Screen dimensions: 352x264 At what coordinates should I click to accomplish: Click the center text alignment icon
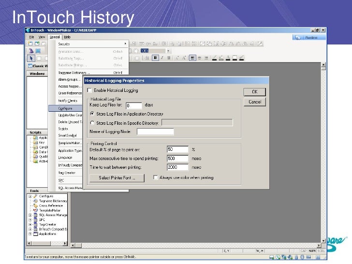click(199, 58)
